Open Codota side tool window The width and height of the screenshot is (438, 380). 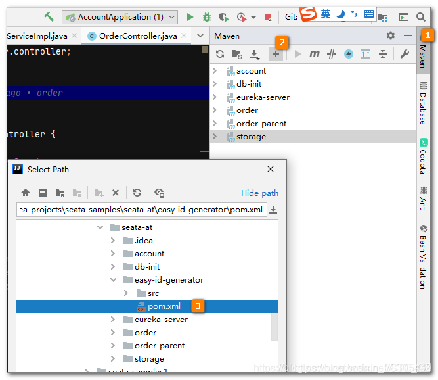click(423, 156)
